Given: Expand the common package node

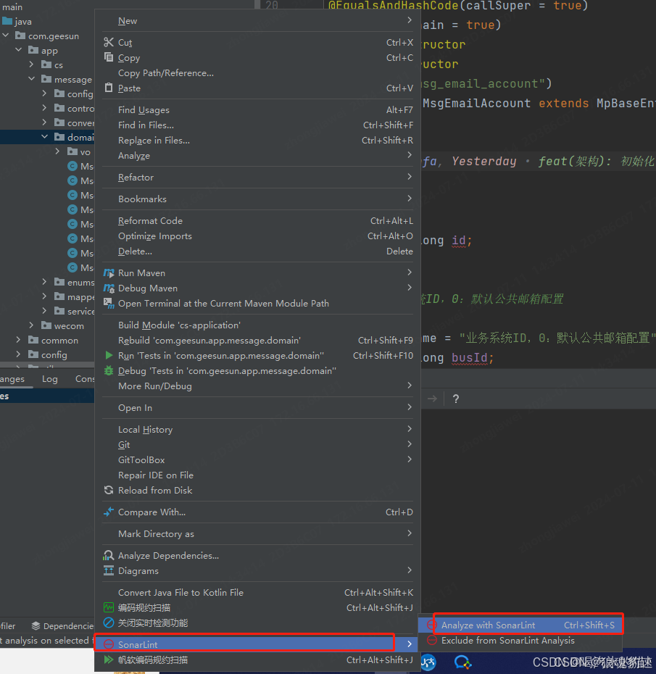Looking at the screenshot, I should (x=18, y=340).
